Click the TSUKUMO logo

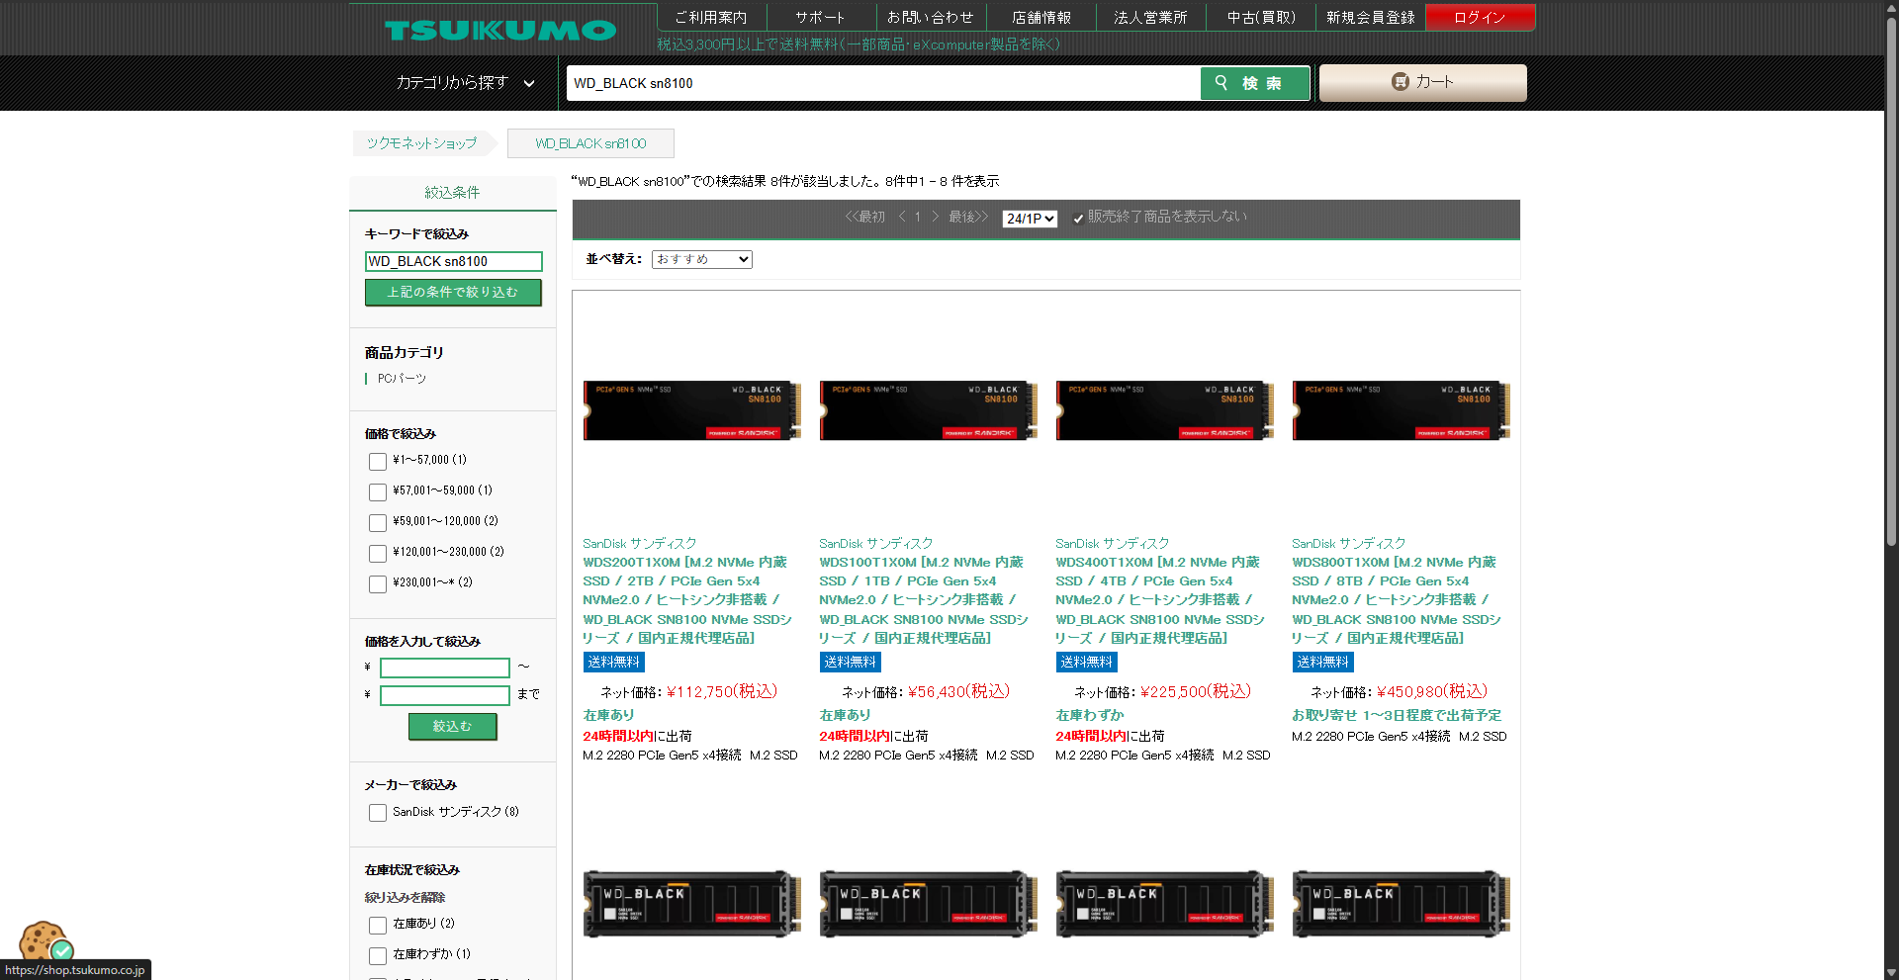coord(500,31)
